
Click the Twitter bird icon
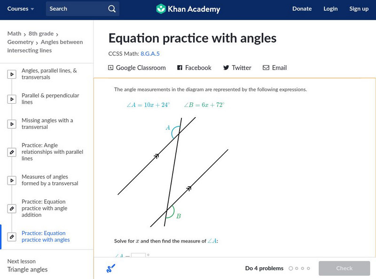coord(226,68)
